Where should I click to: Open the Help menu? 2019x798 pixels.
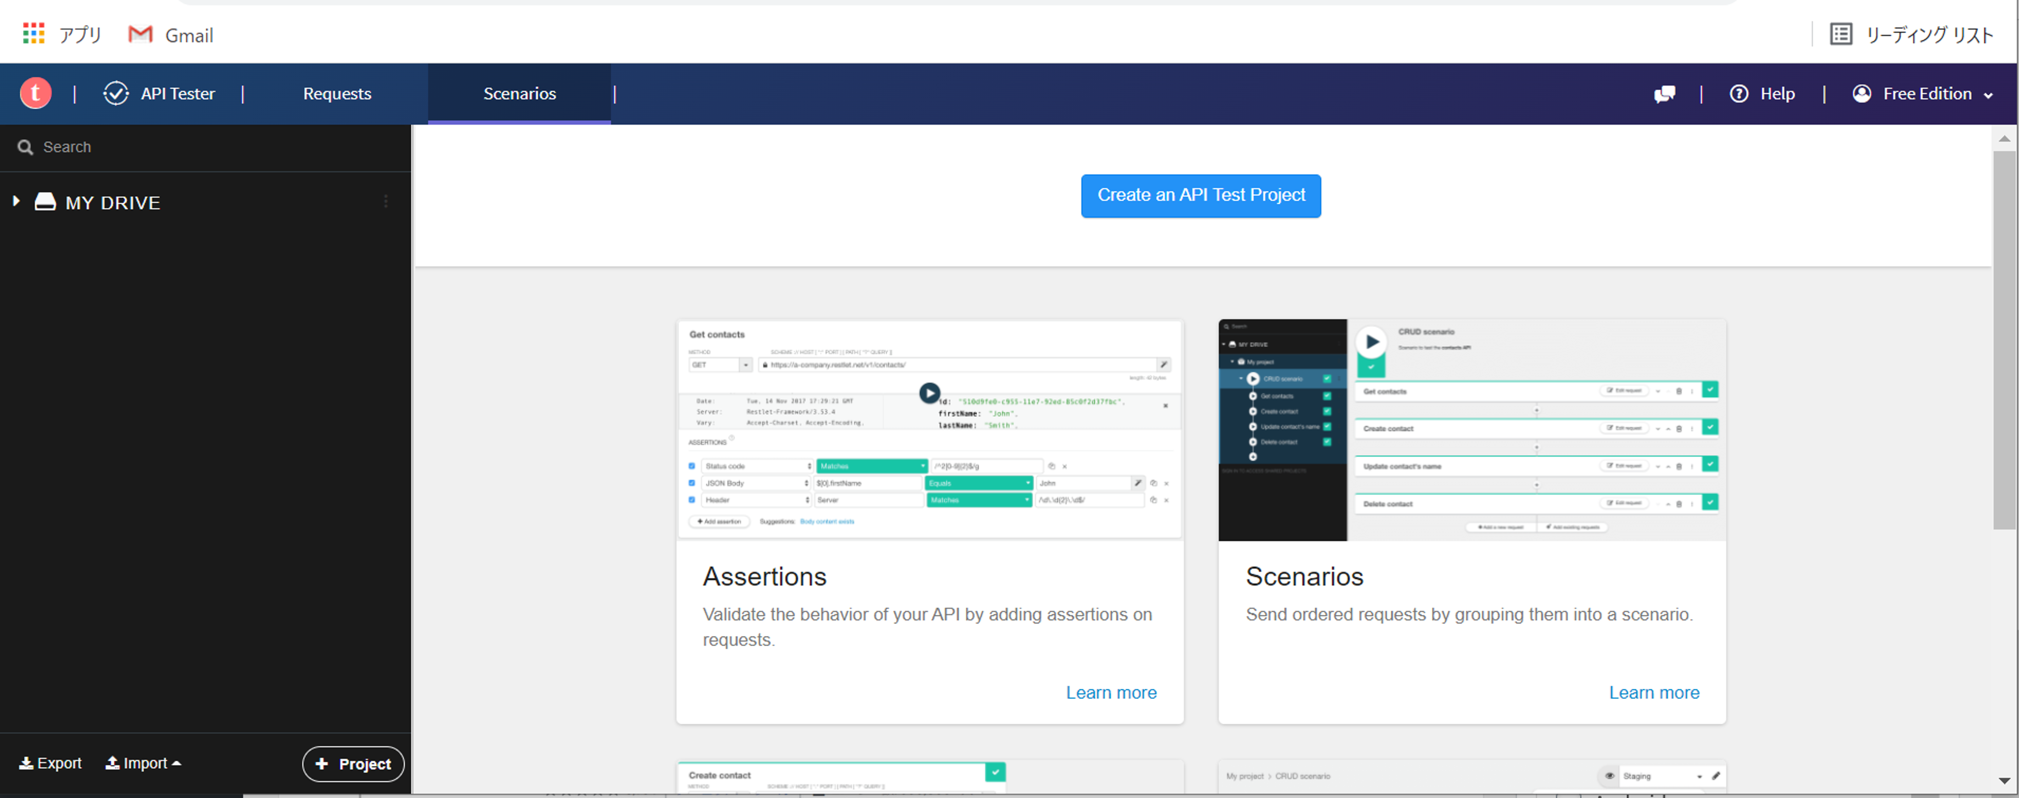[x=1762, y=93]
